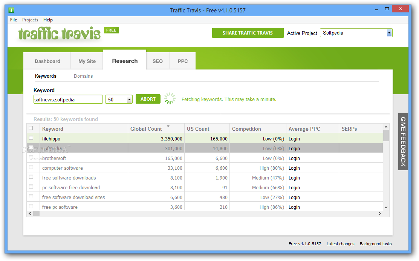Check the computer software row checkbox

pyautogui.click(x=31, y=167)
